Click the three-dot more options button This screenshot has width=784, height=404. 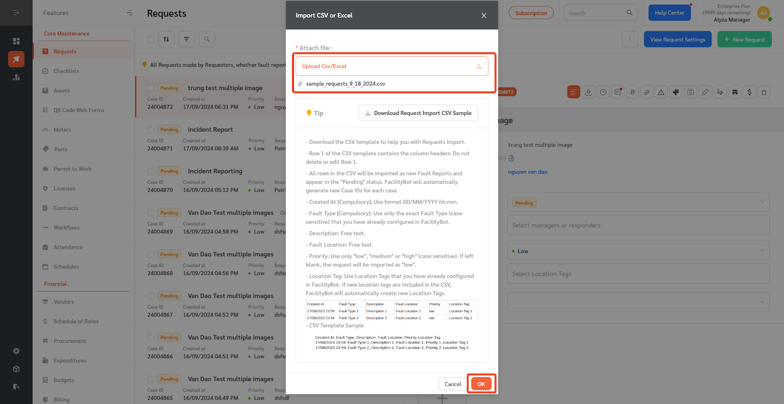pyautogui.click(x=630, y=39)
